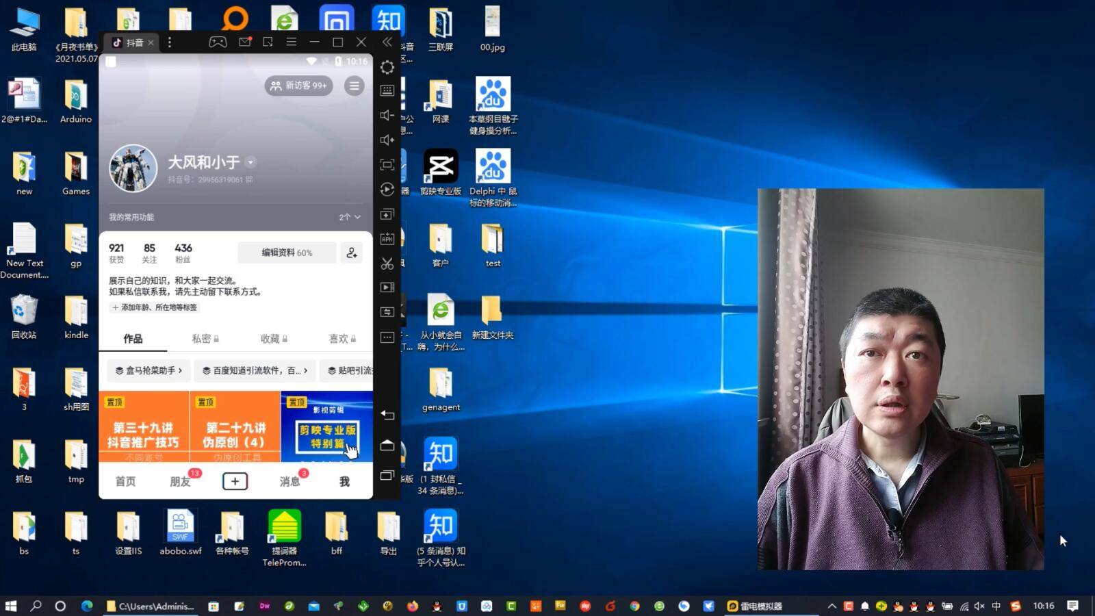1095x616 pixels.
Task: Lower volume with speaker minus icon
Action: (x=387, y=115)
